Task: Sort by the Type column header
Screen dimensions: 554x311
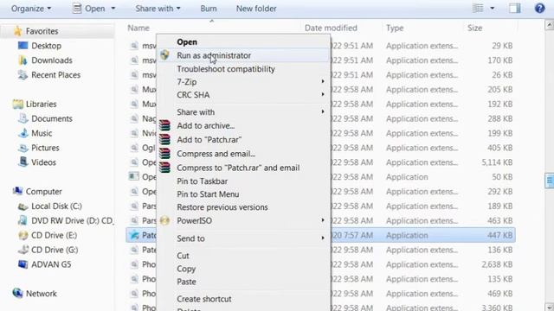Action: pos(395,28)
